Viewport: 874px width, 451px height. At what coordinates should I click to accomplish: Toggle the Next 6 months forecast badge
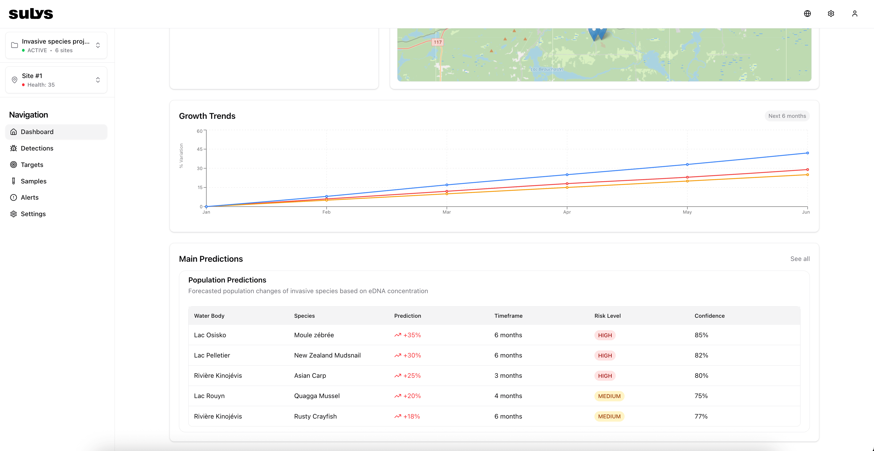(x=787, y=116)
